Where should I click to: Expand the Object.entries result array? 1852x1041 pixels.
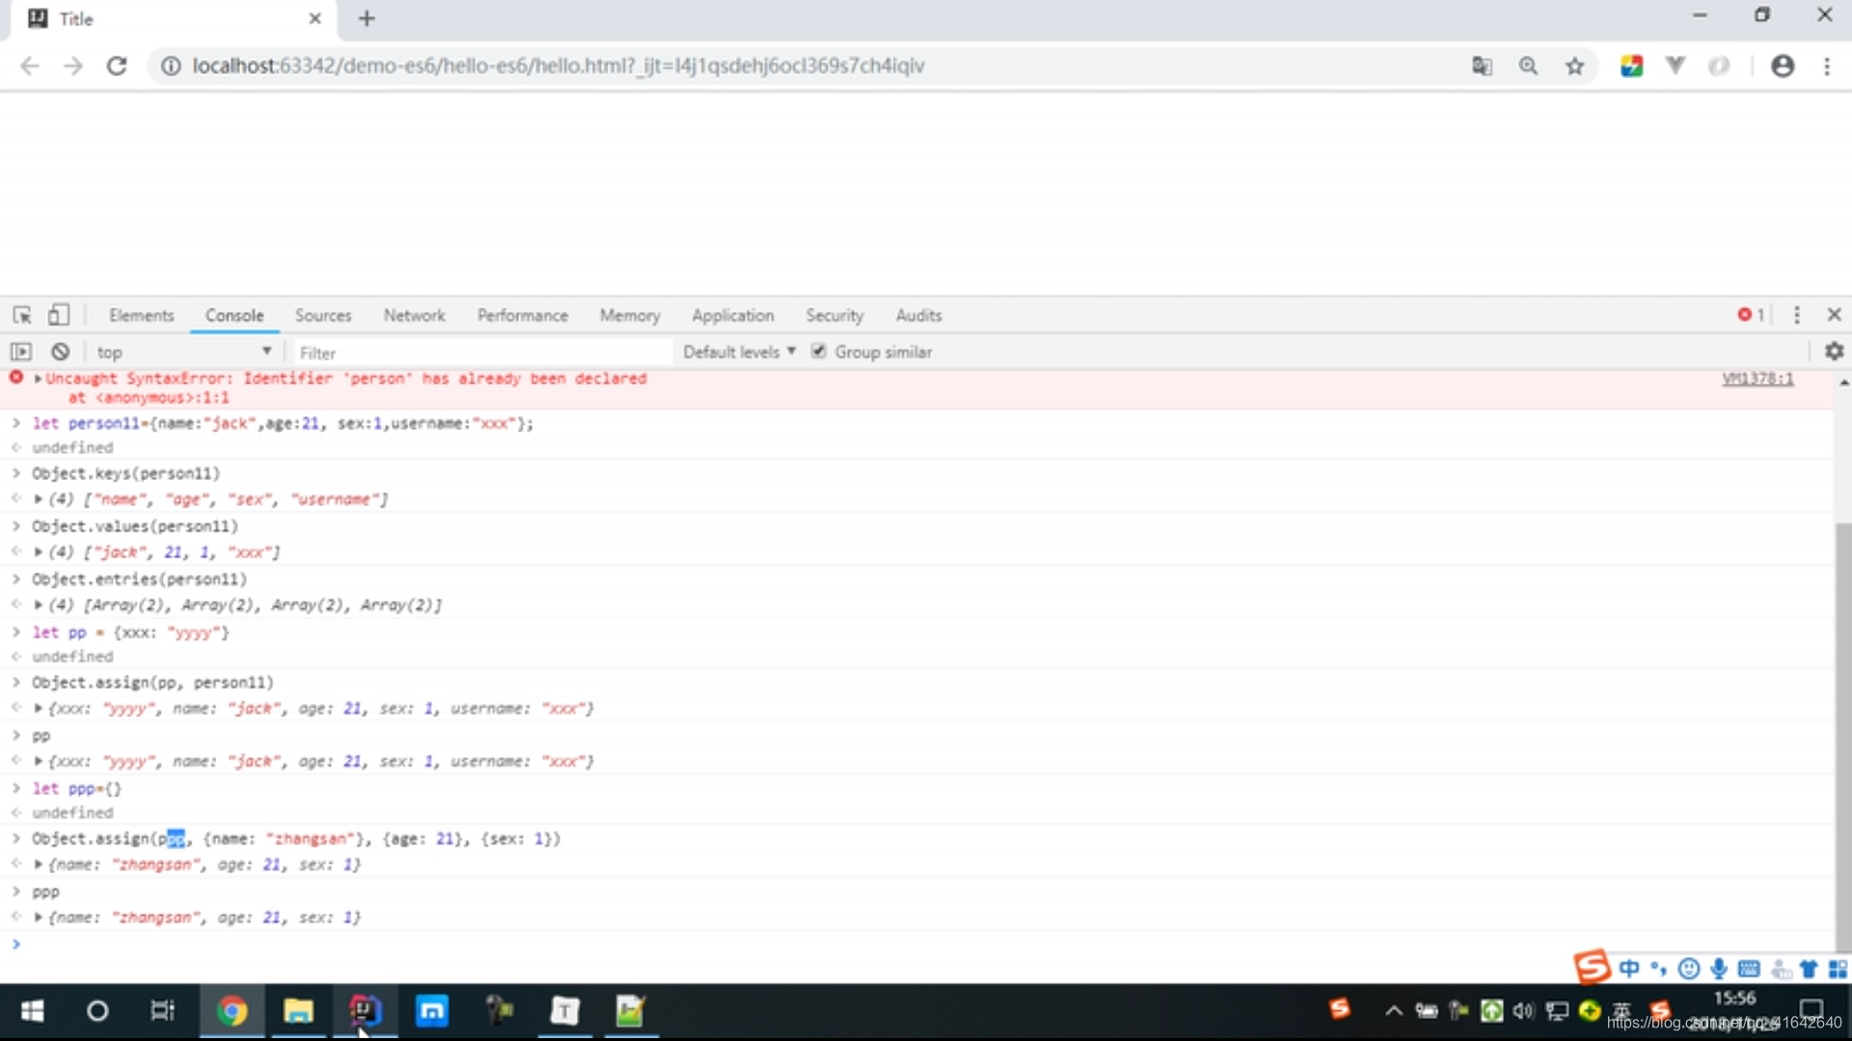(38, 605)
